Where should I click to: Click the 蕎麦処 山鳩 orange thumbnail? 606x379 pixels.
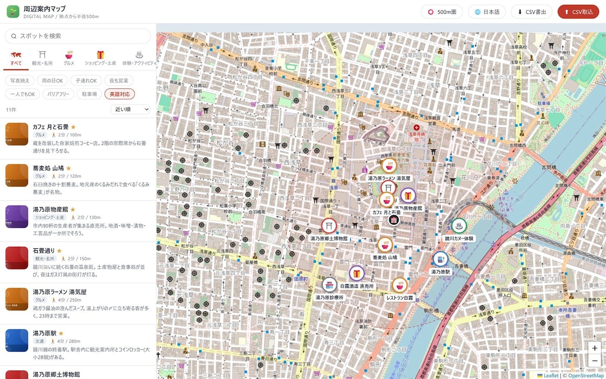point(16,175)
